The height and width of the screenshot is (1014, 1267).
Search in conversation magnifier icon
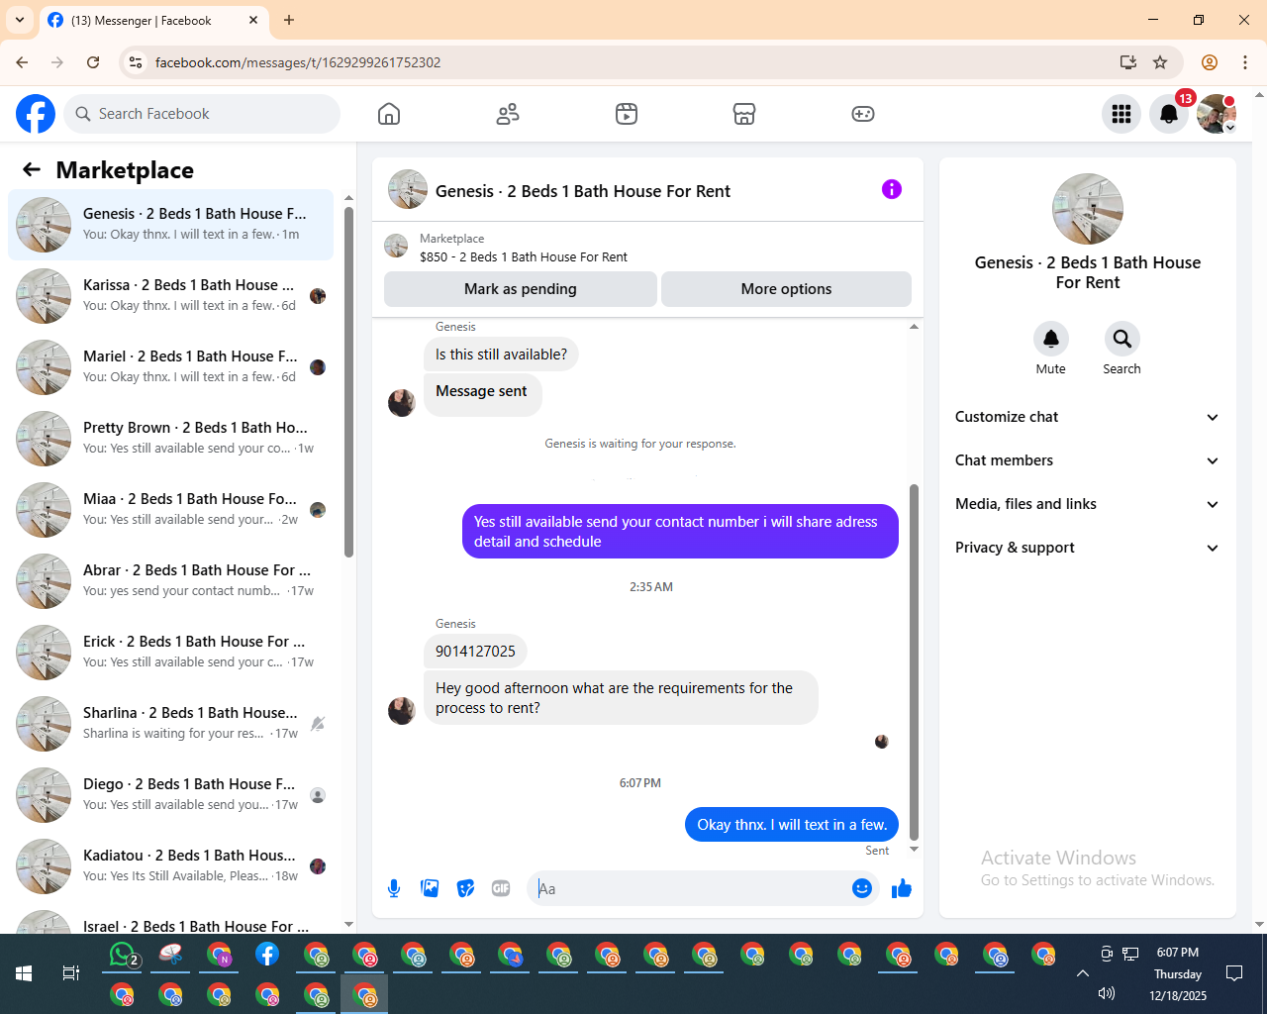pos(1121,339)
